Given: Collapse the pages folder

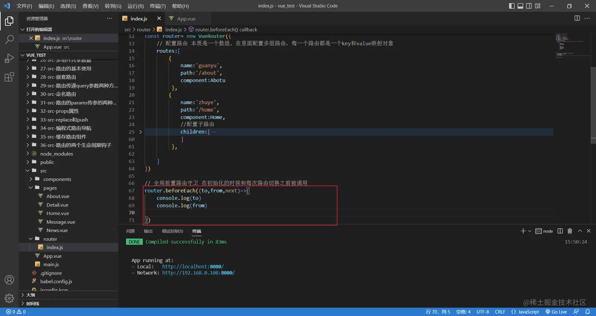Looking at the screenshot, I should tap(69, 188).
